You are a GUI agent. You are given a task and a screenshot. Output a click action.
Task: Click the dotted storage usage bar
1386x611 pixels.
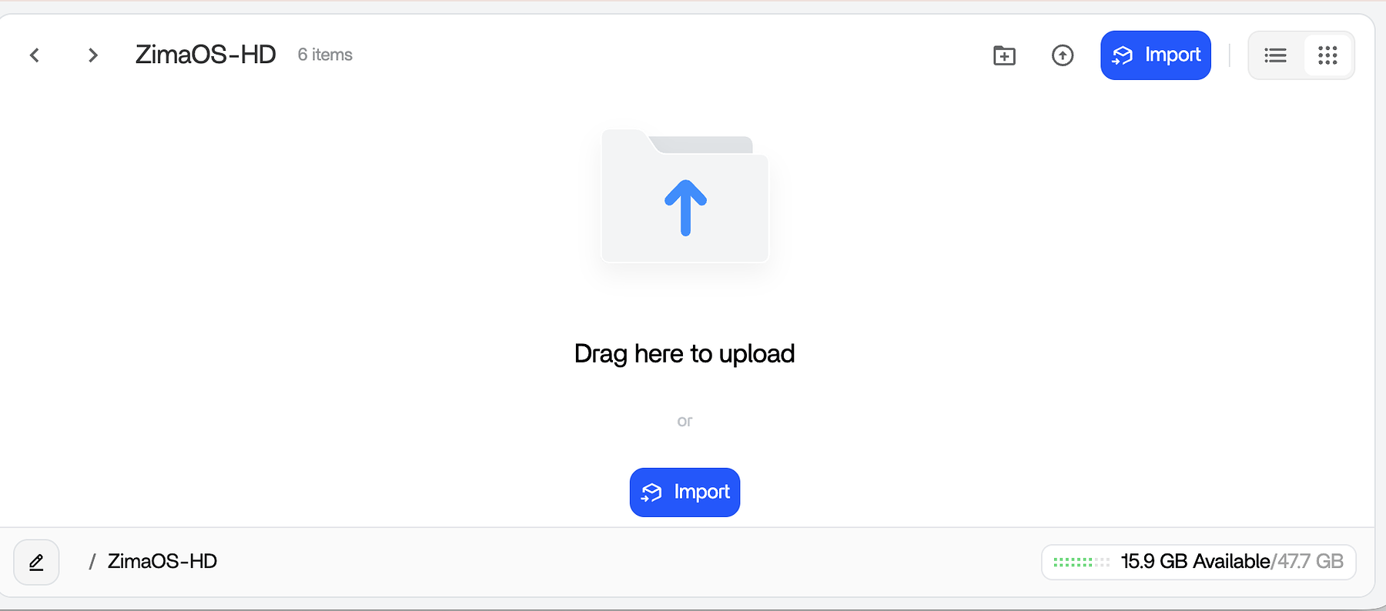(1081, 563)
